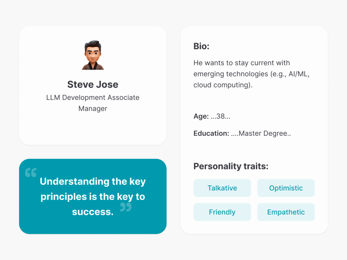This screenshot has height=260, width=347.
Task: Choose the Friendly personality tag
Action: tap(222, 212)
